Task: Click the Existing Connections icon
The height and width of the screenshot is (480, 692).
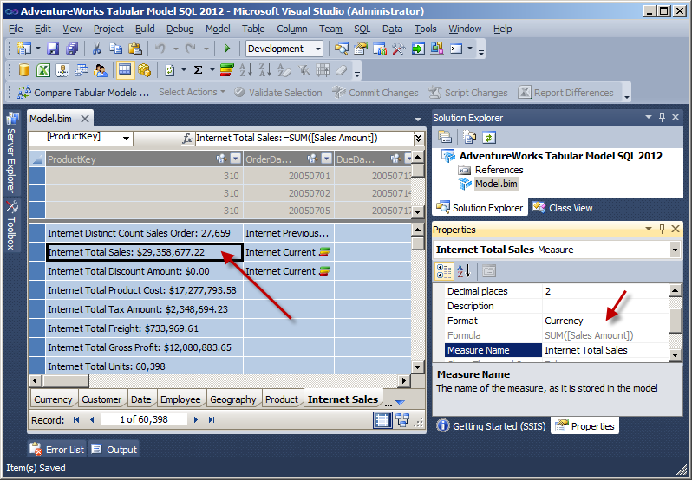Action: pyautogui.click(x=62, y=70)
